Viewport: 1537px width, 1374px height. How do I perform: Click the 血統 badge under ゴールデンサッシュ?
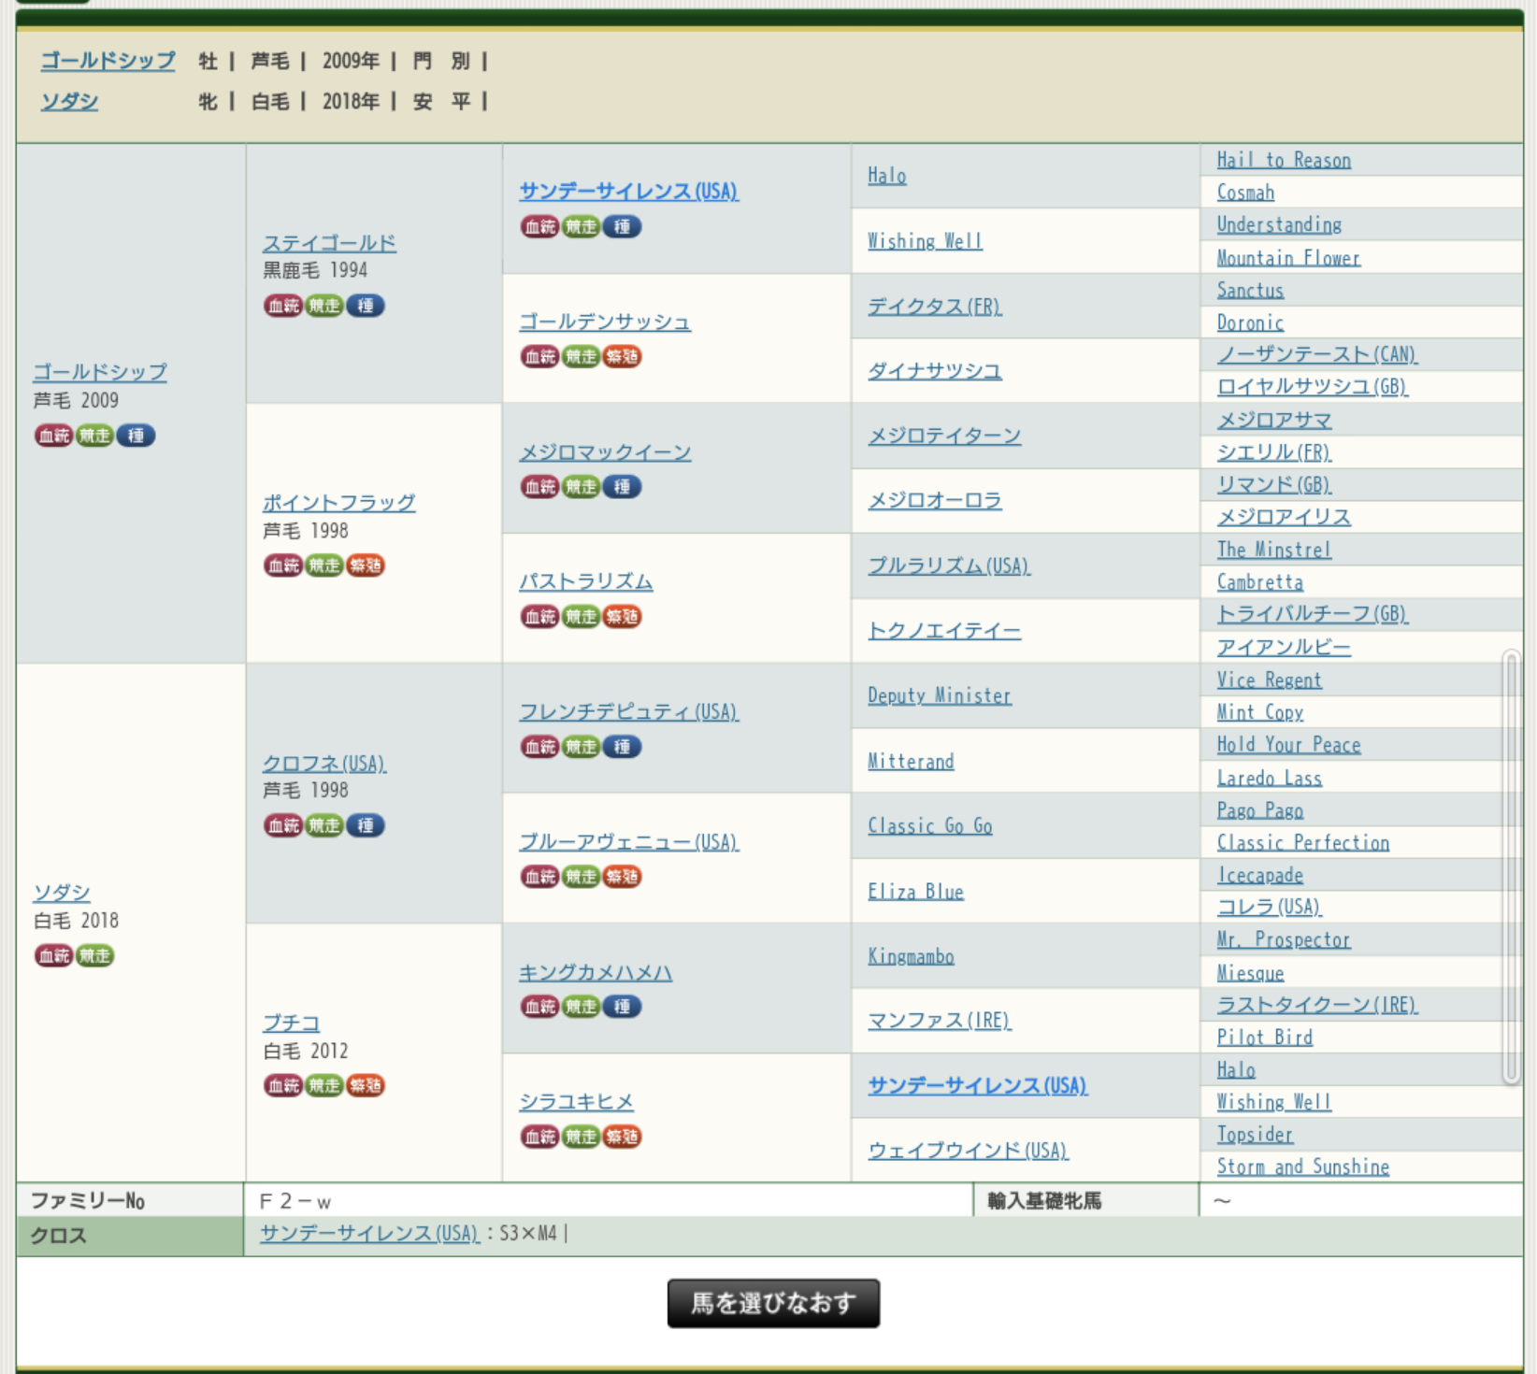(539, 357)
